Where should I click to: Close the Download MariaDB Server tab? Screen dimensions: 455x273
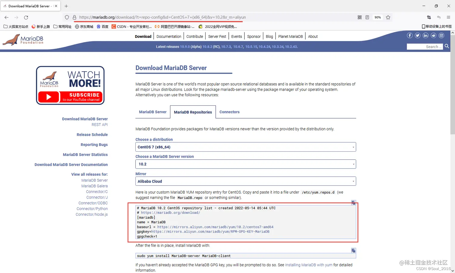click(56, 6)
